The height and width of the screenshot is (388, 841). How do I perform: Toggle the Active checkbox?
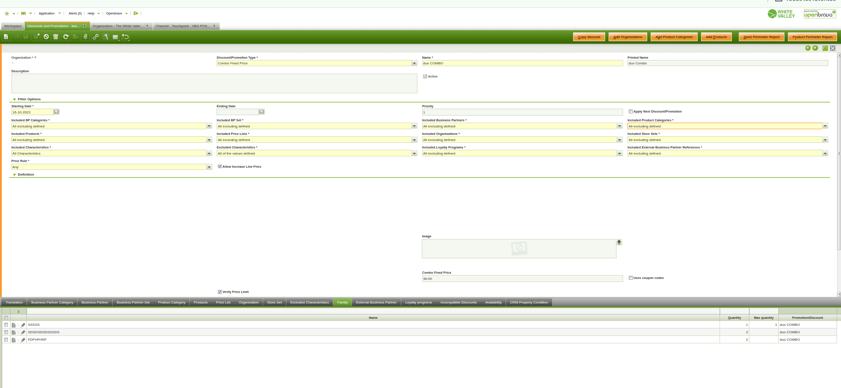[x=425, y=77]
